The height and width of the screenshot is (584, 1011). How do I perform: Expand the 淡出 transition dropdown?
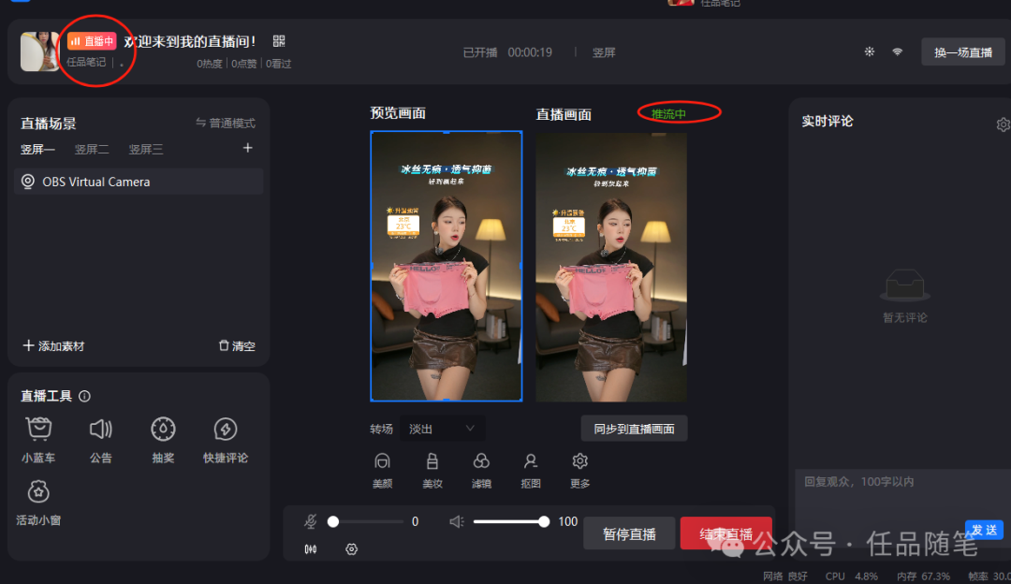point(441,428)
